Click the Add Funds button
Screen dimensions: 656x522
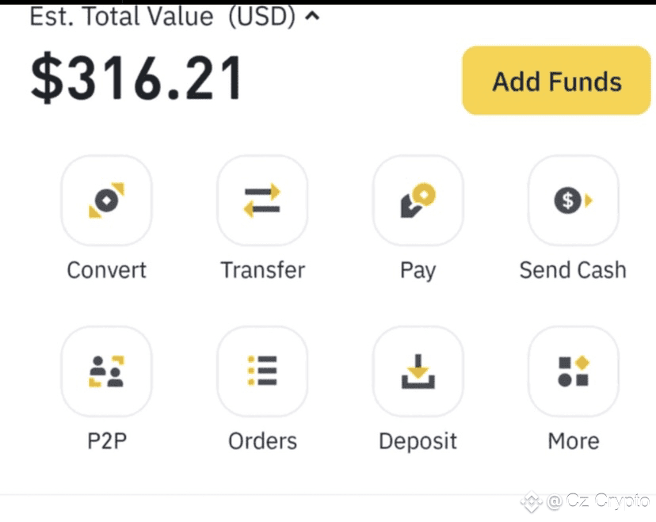(556, 81)
